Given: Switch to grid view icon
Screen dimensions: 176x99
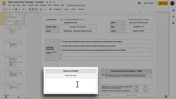Looking at the screenshot, I should click(18, 97).
